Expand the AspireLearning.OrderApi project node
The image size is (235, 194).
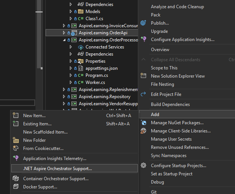coord(64,33)
